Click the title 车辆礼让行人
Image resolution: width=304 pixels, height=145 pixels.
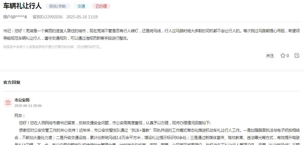[23, 6]
